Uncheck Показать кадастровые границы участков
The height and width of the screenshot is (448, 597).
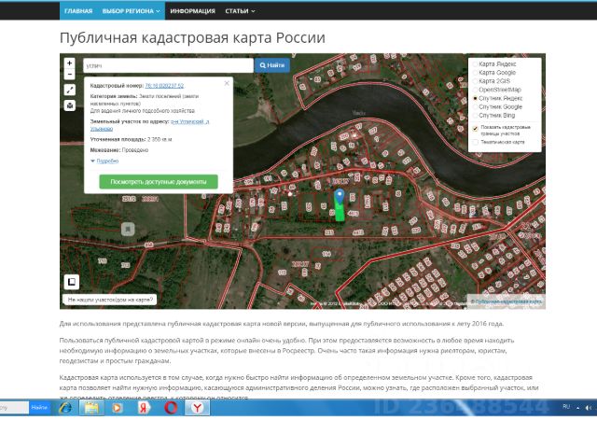click(x=475, y=128)
